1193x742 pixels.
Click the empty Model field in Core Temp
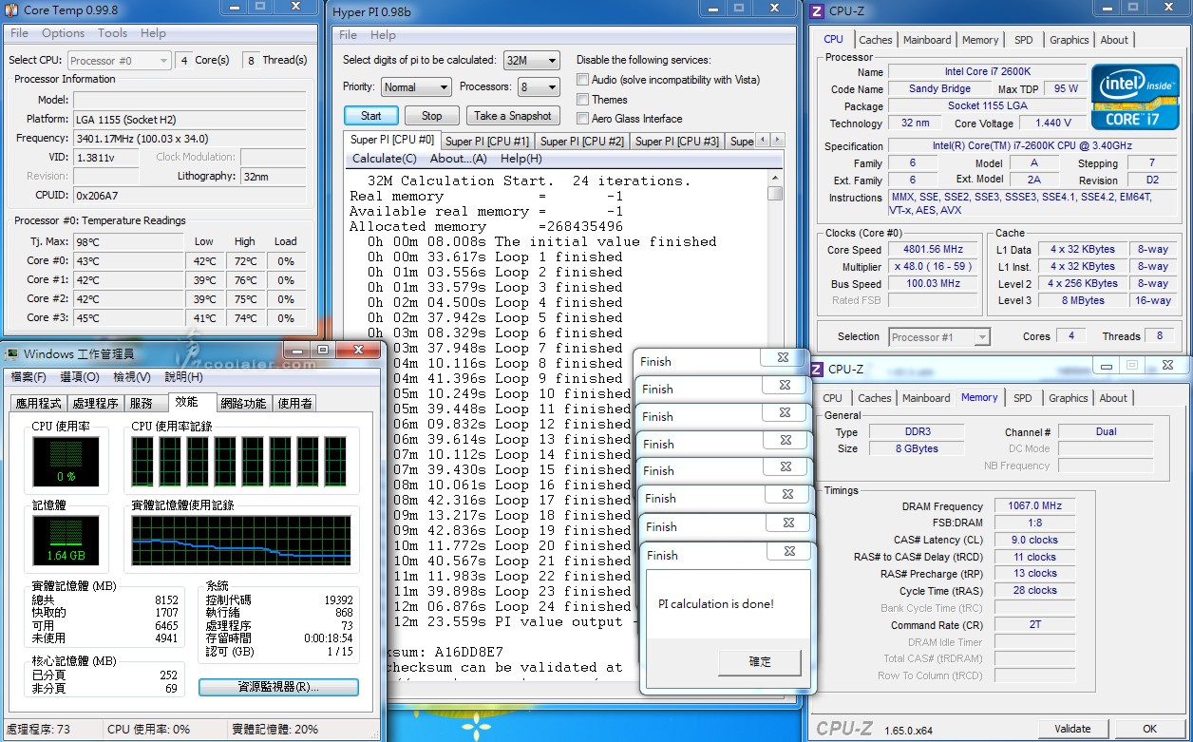[x=190, y=100]
